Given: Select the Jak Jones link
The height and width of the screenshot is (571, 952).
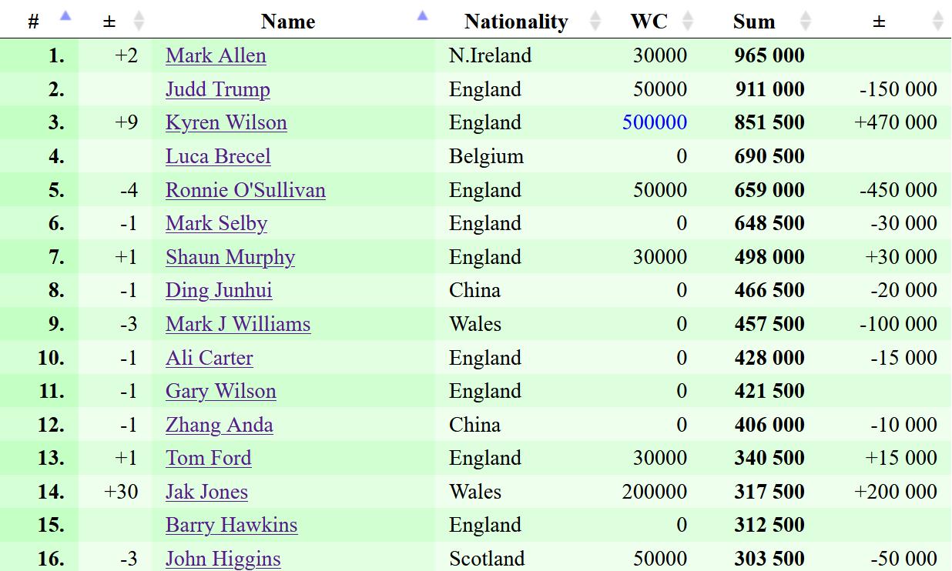Looking at the screenshot, I should (x=206, y=492).
